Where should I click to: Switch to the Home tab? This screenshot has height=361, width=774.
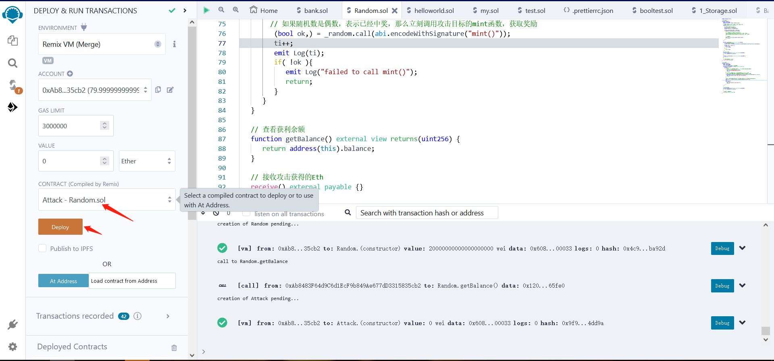coord(264,10)
